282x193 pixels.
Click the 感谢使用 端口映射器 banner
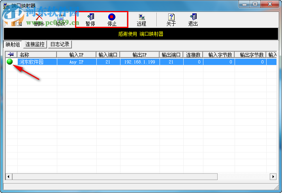pyautogui.click(x=141, y=34)
